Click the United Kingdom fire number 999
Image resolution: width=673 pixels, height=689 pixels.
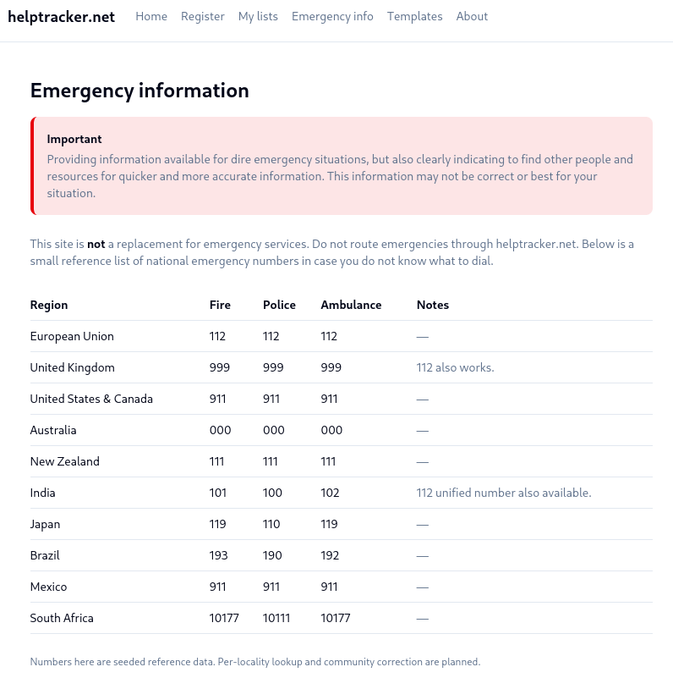[220, 367]
